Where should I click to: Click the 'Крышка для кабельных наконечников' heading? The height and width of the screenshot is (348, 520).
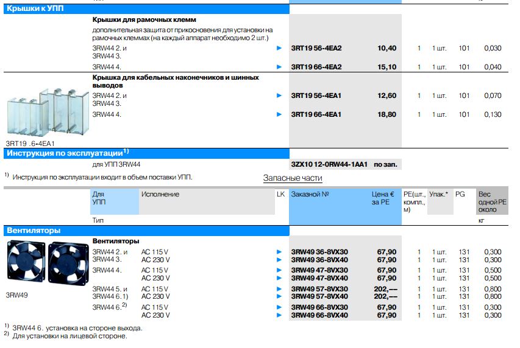pos(176,82)
